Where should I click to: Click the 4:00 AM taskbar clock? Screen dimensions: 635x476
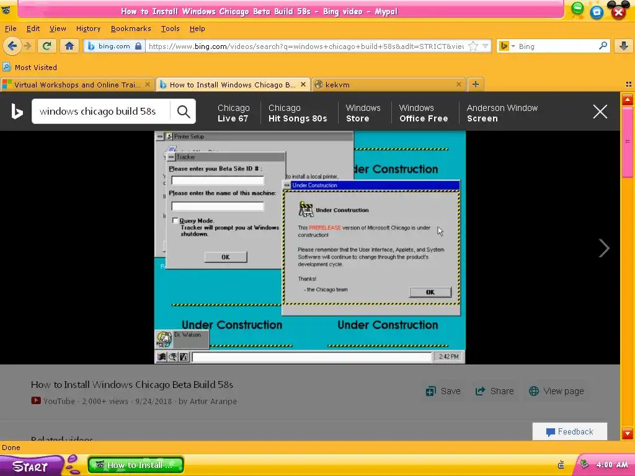pyautogui.click(x=612, y=465)
